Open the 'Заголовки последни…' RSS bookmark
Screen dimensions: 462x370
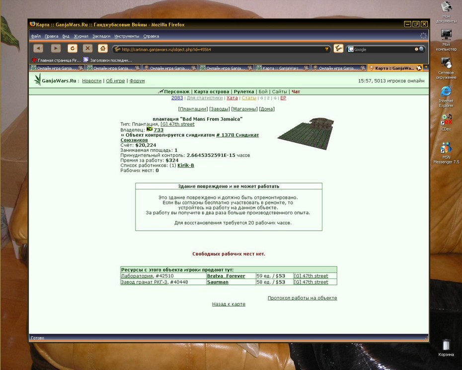[x=107, y=60]
